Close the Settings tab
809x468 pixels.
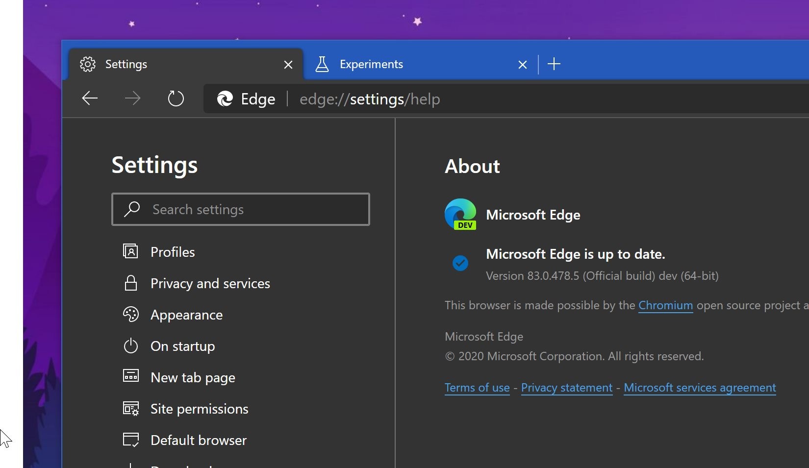(x=288, y=65)
